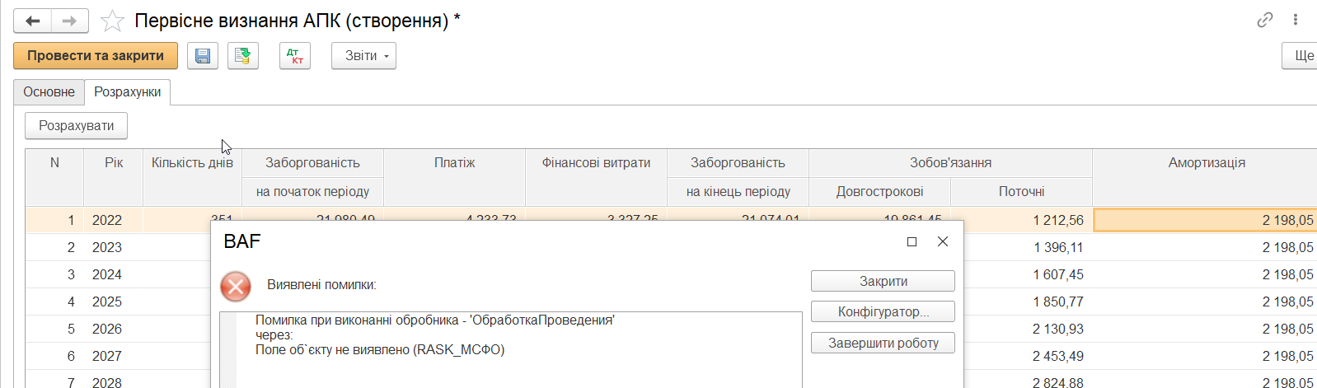Viewport: 1317px width, 388px height.
Task: Select the Розрахунки tab
Action: tap(127, 92)
